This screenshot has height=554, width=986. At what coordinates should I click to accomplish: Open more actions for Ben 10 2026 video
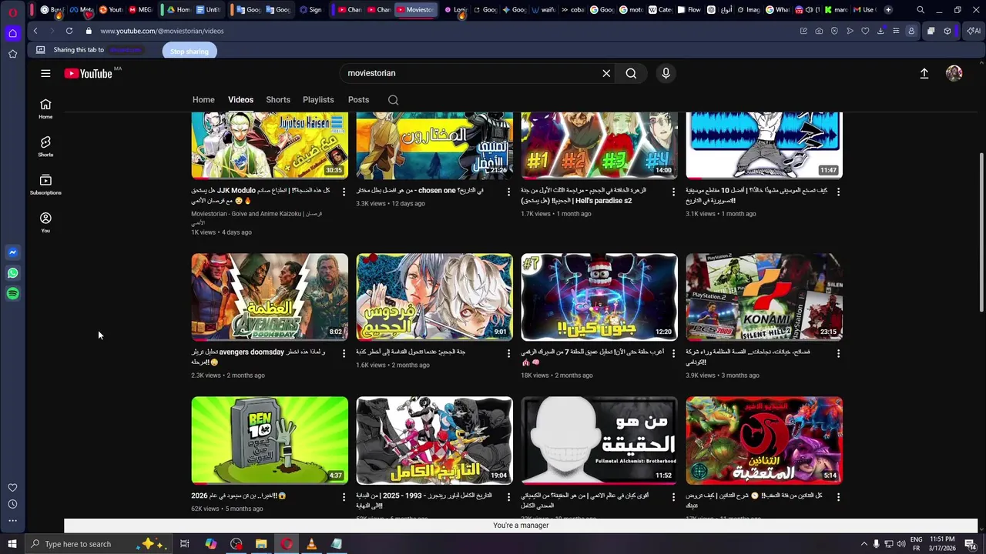click(344, 497)
